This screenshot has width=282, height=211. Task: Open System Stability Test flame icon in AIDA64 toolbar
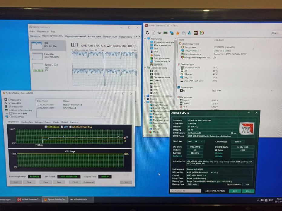point(178,33)
